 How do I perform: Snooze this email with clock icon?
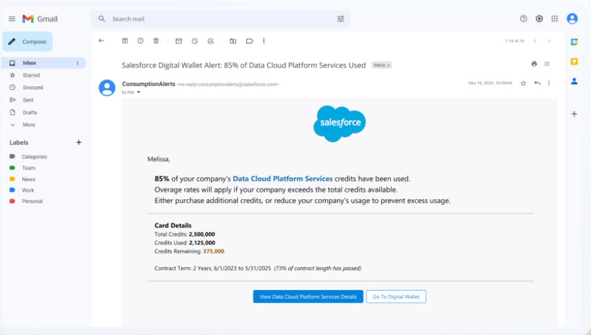tap(194, 41)
